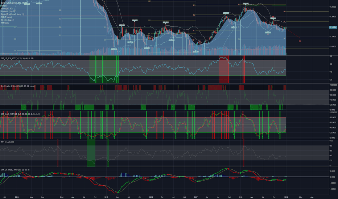Select the red A wave label
This screenshot has width=338, height=199.
tap(268, 34)
